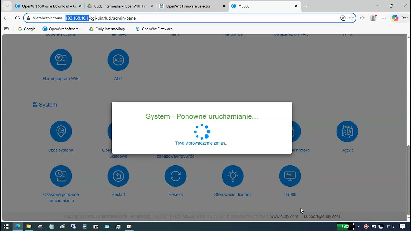Open the Język language icon
Viewport: 411px width, 231px height.
tap(347, 132)
